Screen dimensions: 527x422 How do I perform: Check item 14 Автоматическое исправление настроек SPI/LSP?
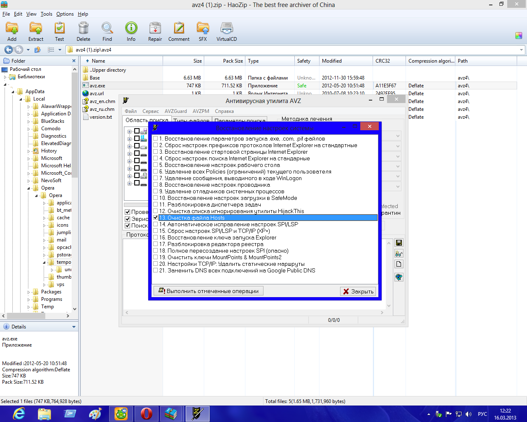pos(156,224)
